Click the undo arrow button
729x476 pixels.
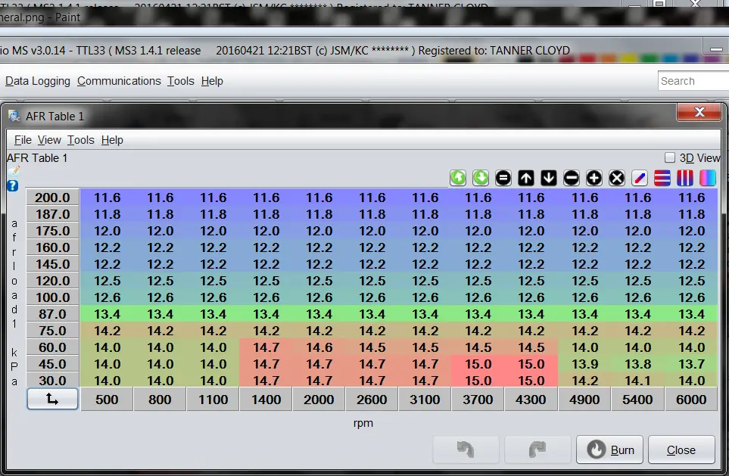[x=466, y=450]
